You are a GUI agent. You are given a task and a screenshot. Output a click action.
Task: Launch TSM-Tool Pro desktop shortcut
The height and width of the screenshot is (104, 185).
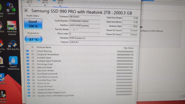coord(13,45)
